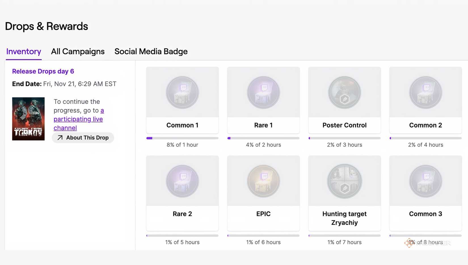The height and width of the screenshot is (265, 468).
Task: Select the Inventory tab
Action: [24, 51]
